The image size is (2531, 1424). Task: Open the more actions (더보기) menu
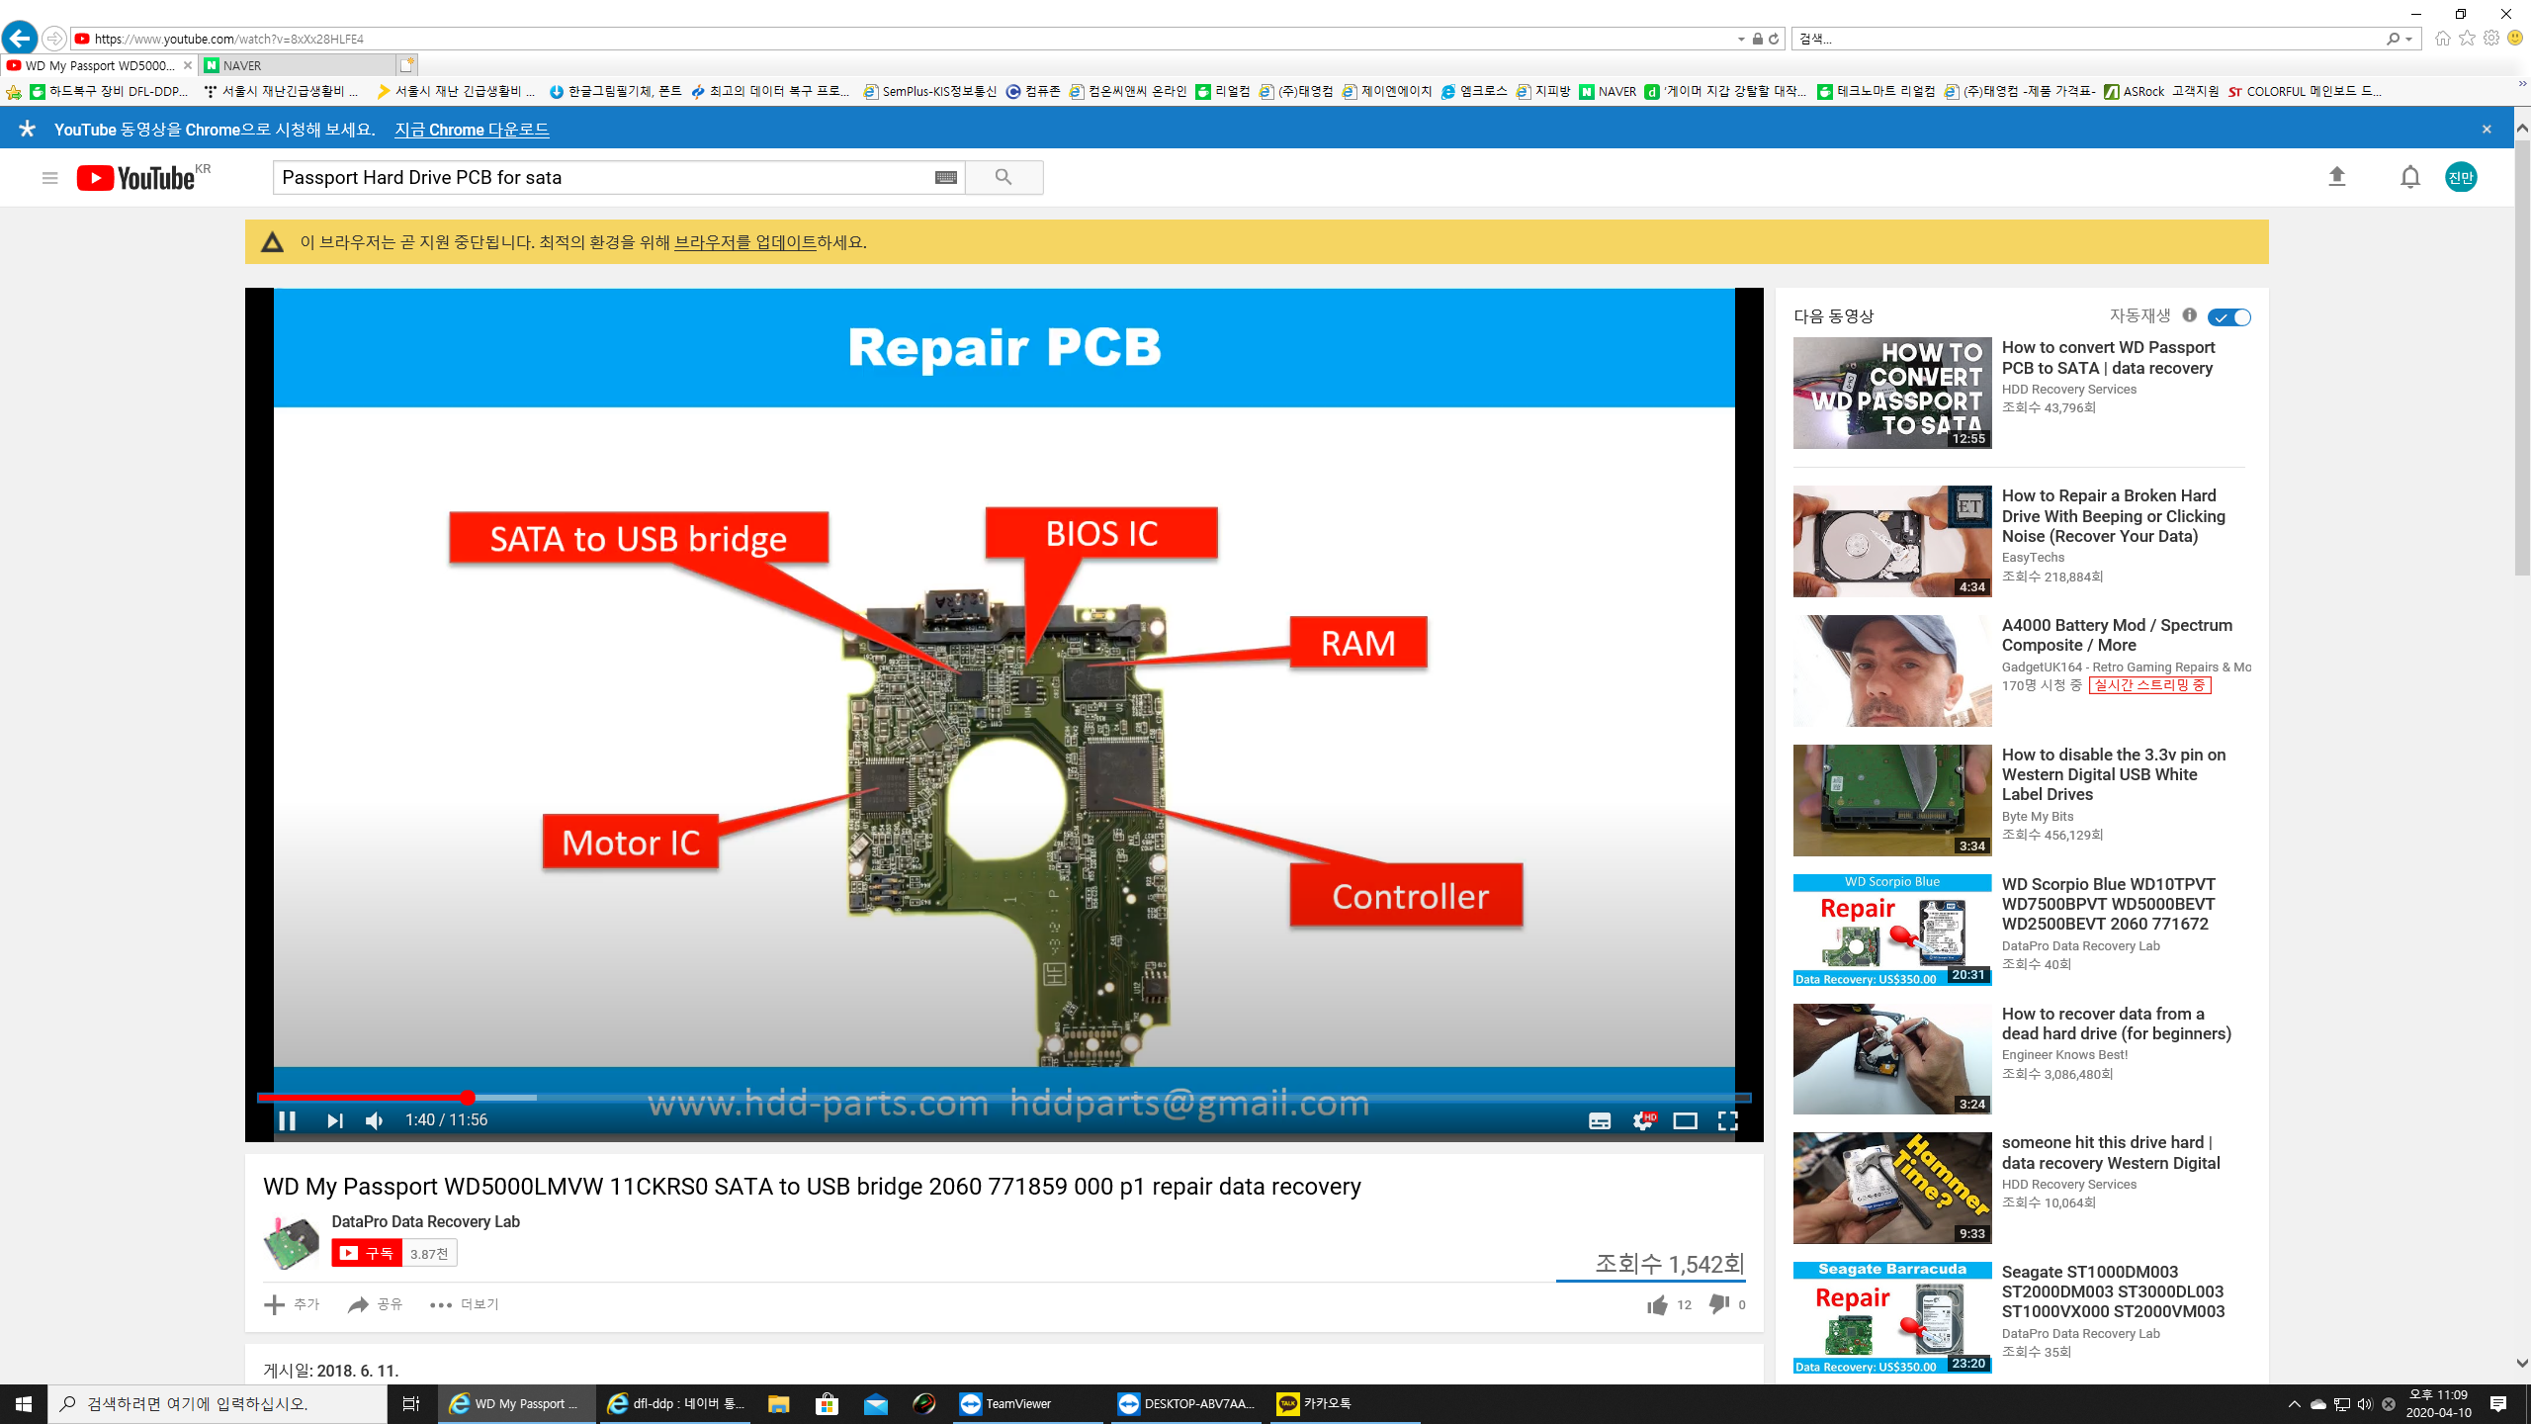point(464,1305)
